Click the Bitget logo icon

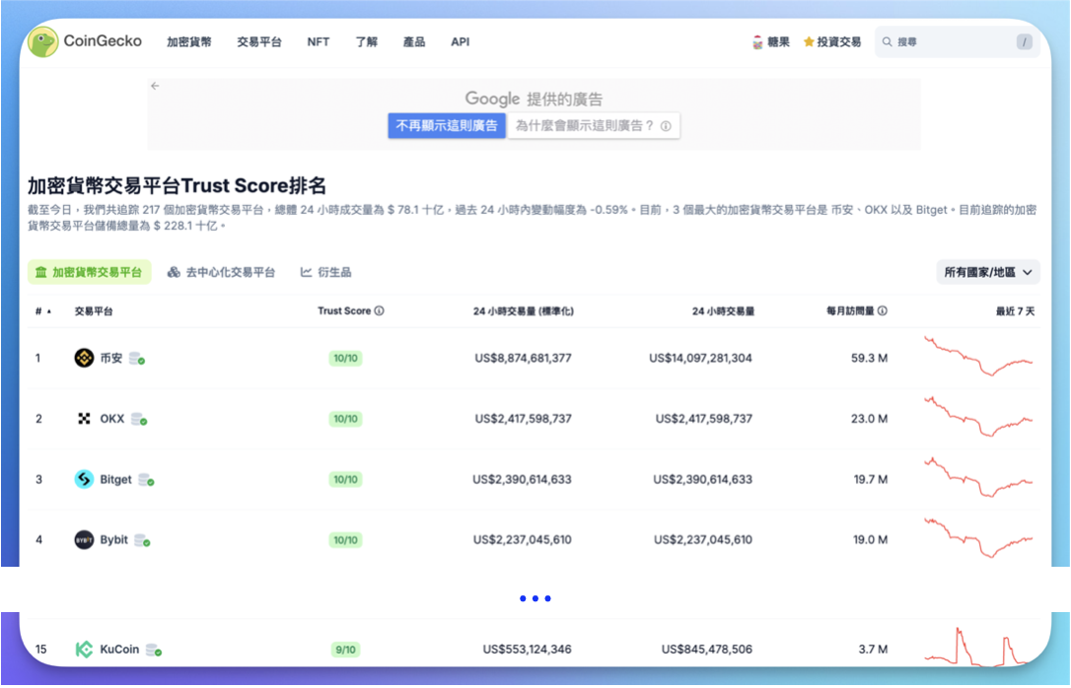84,479
